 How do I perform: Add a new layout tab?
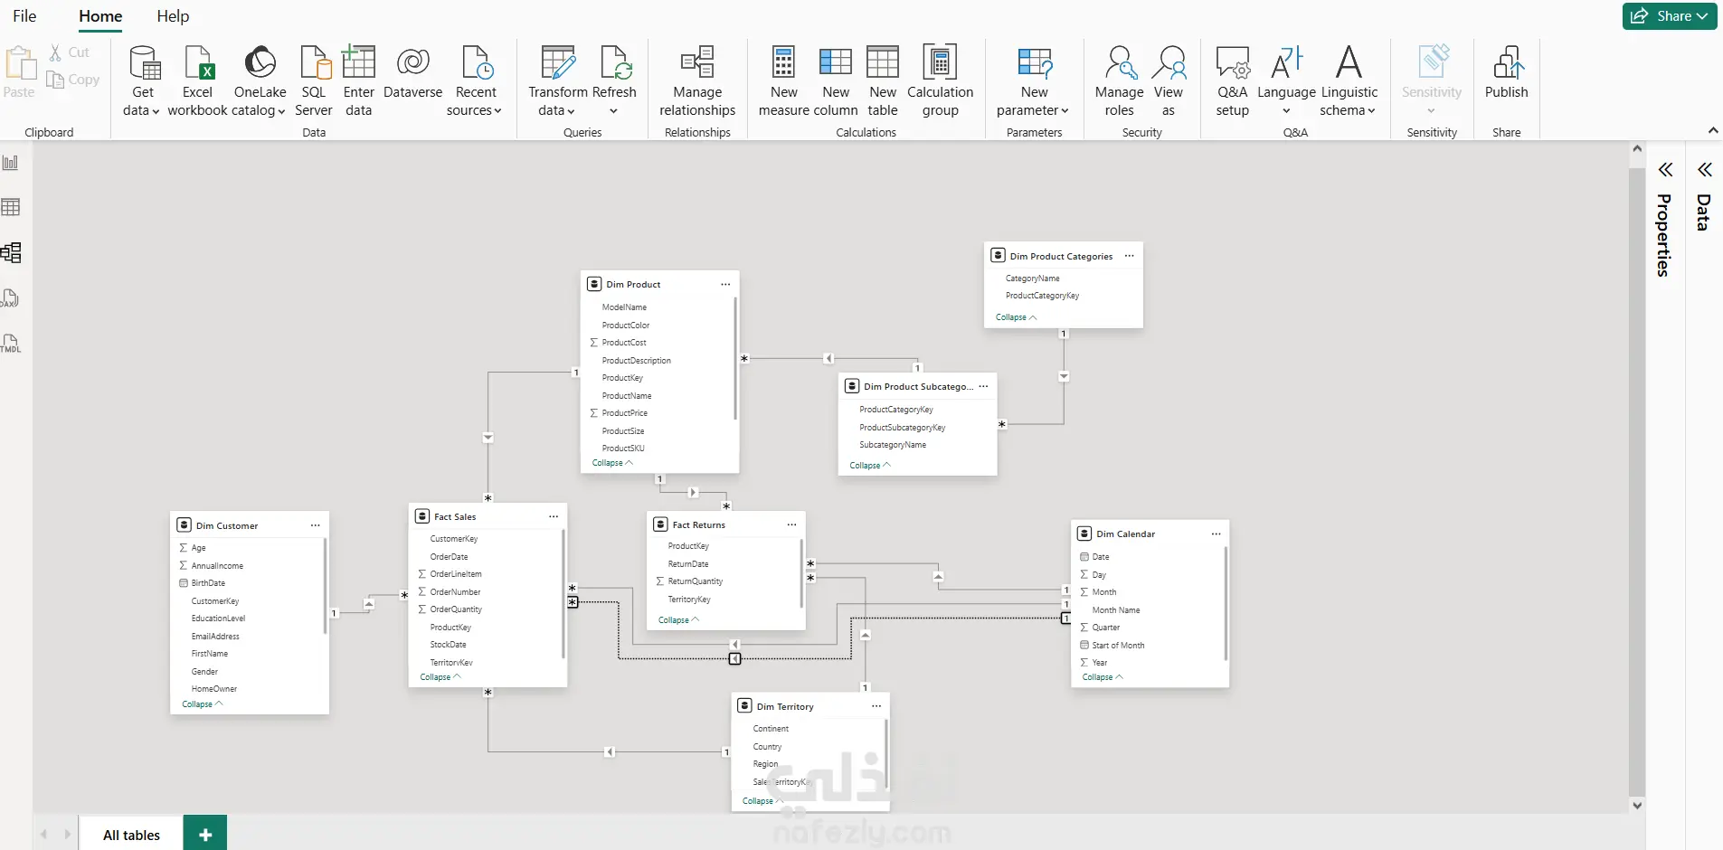(205, 835)
